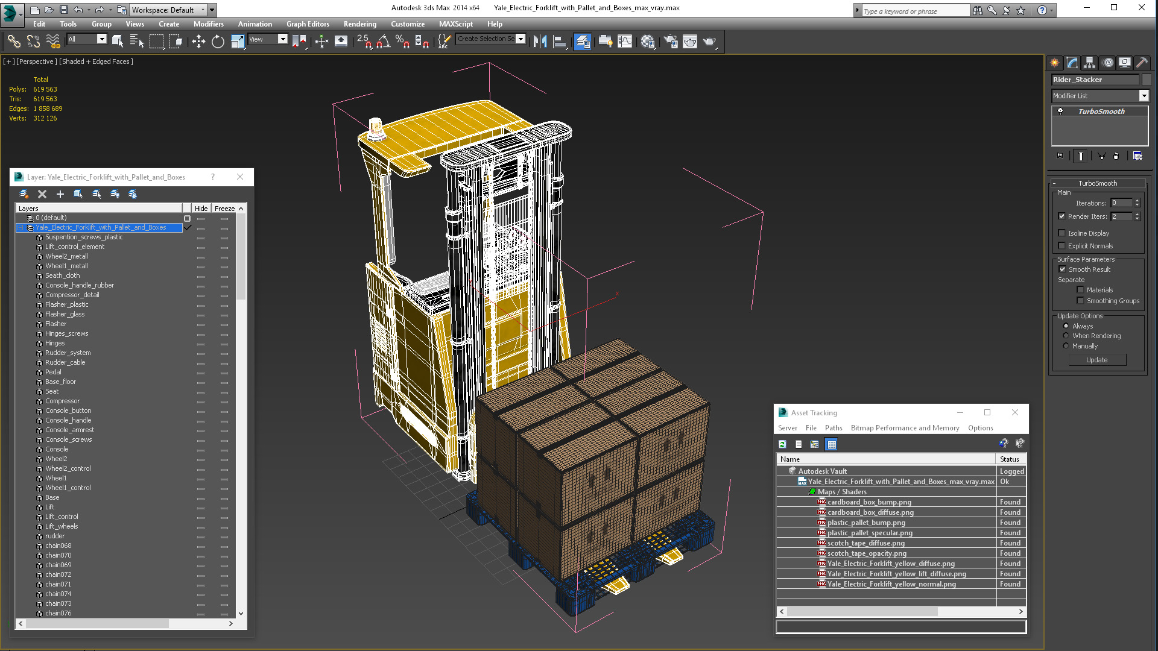Switch to the Motion command panel
The height and width of the screenshot is (651, 1158).
pos(1107,62)
